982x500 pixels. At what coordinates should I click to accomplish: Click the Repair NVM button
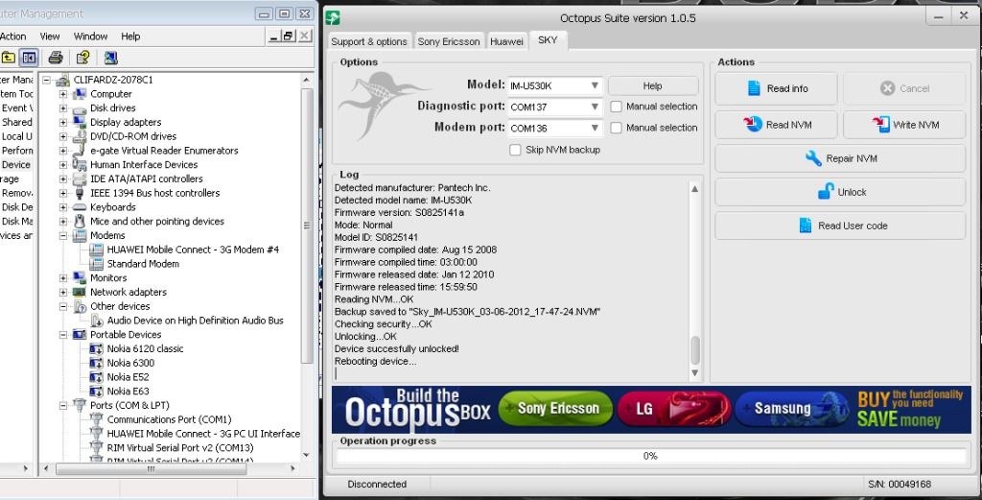pyautogui.click(x=840, y=158)
